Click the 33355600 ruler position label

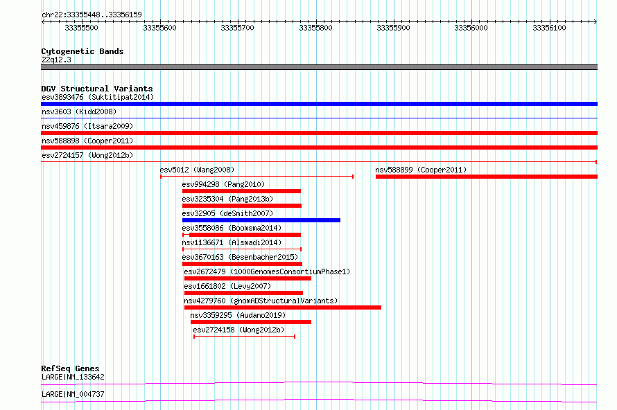click(x=159, y=28)
